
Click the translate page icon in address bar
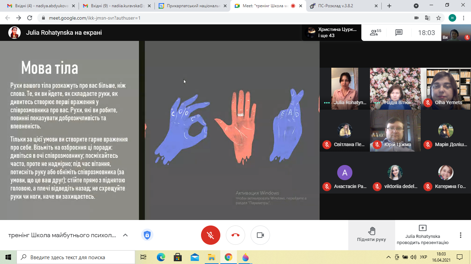(428, 18)
